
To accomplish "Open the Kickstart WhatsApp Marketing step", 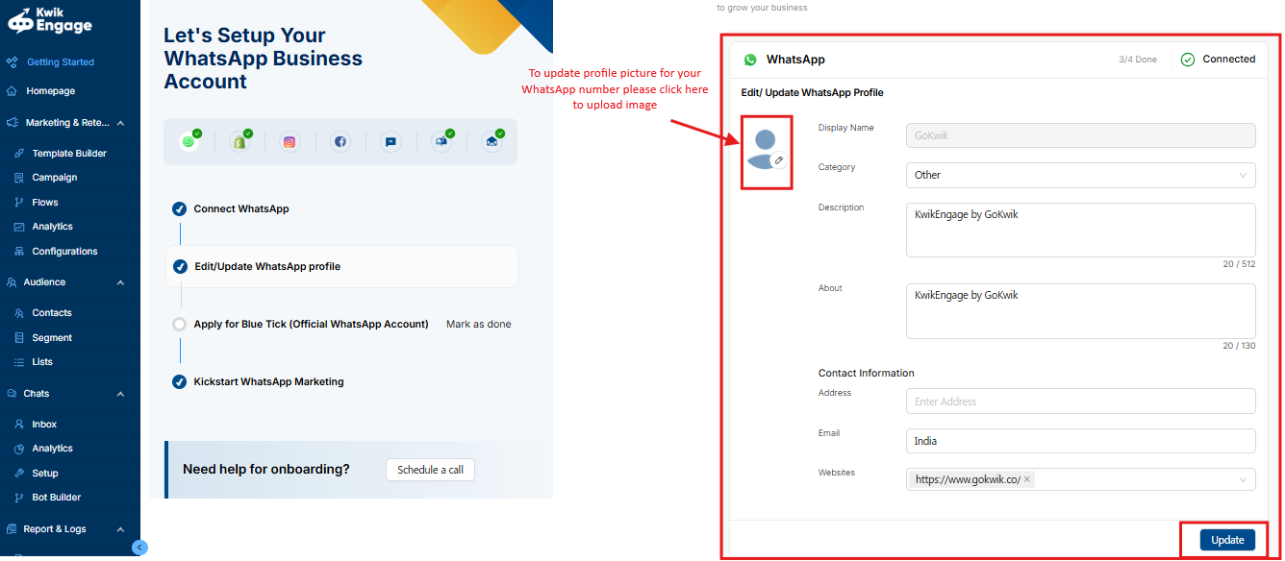I will (x=268, y=381).
